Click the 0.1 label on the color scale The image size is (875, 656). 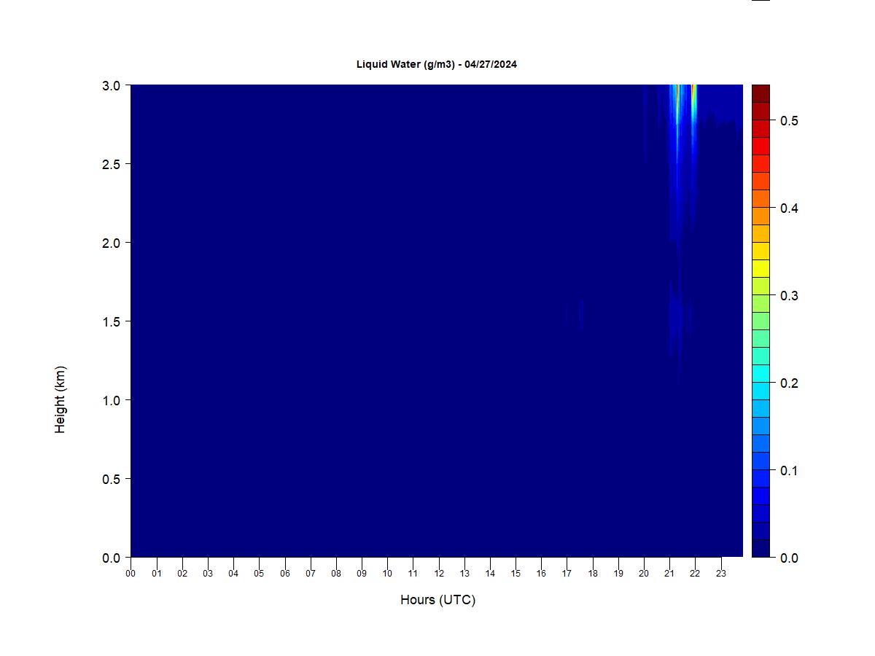(789, 470)
